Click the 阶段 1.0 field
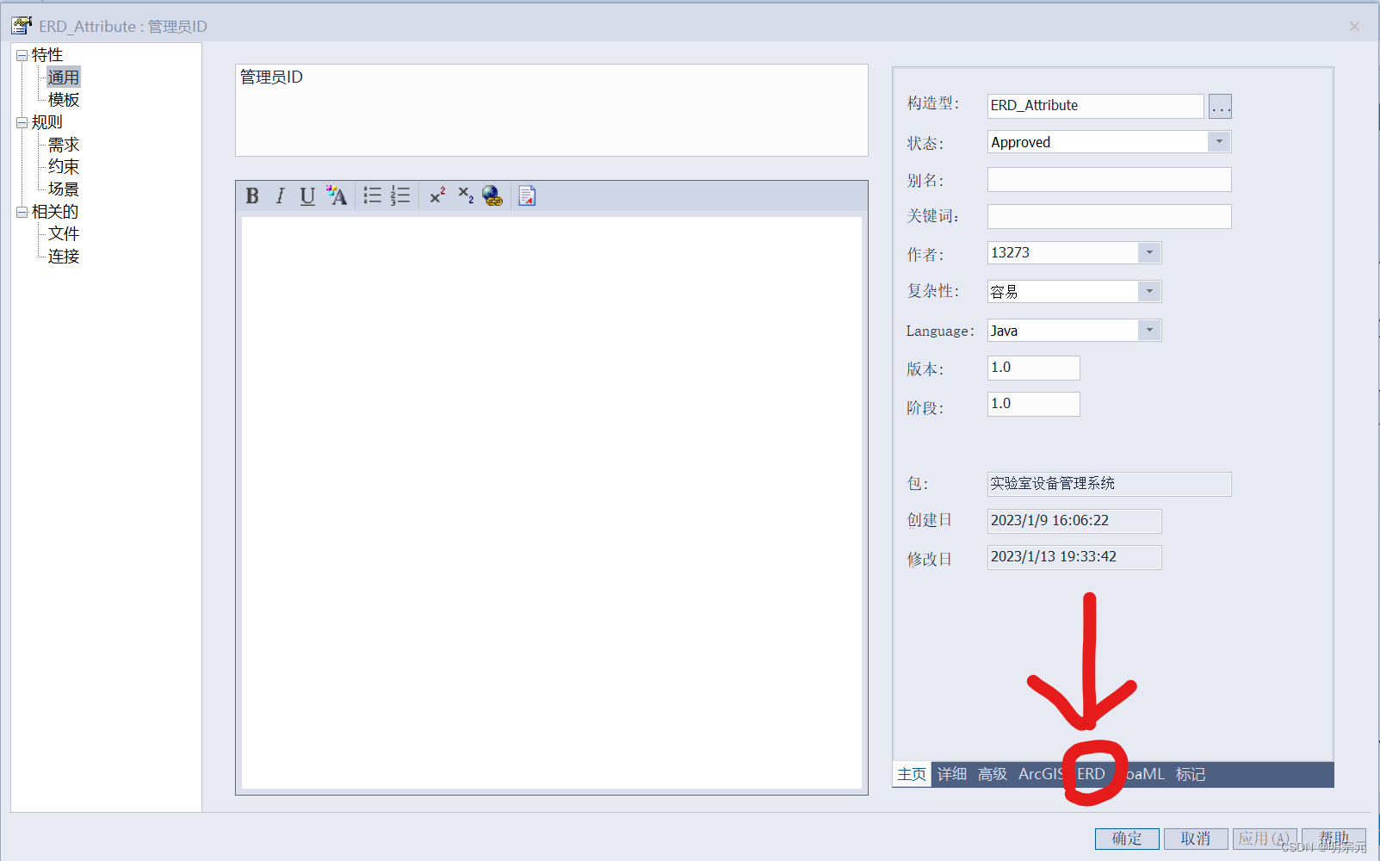1380x861 pixels. tap(1033, 404)
